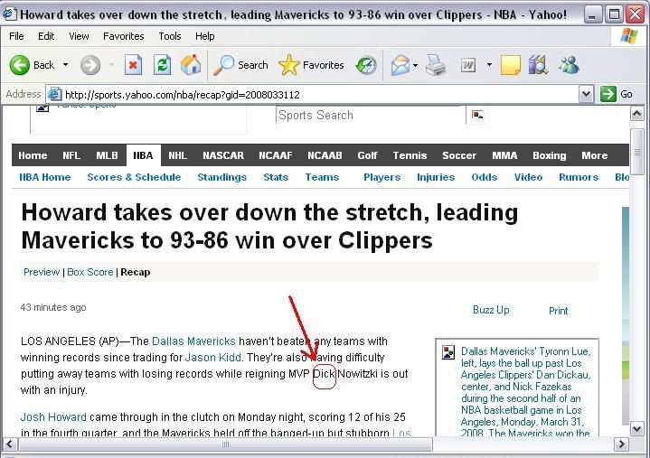The width and height of the screenshot is (650, 458).
Task: Open the Search magnifier toolbar button
Action: (x=240, y=65)
